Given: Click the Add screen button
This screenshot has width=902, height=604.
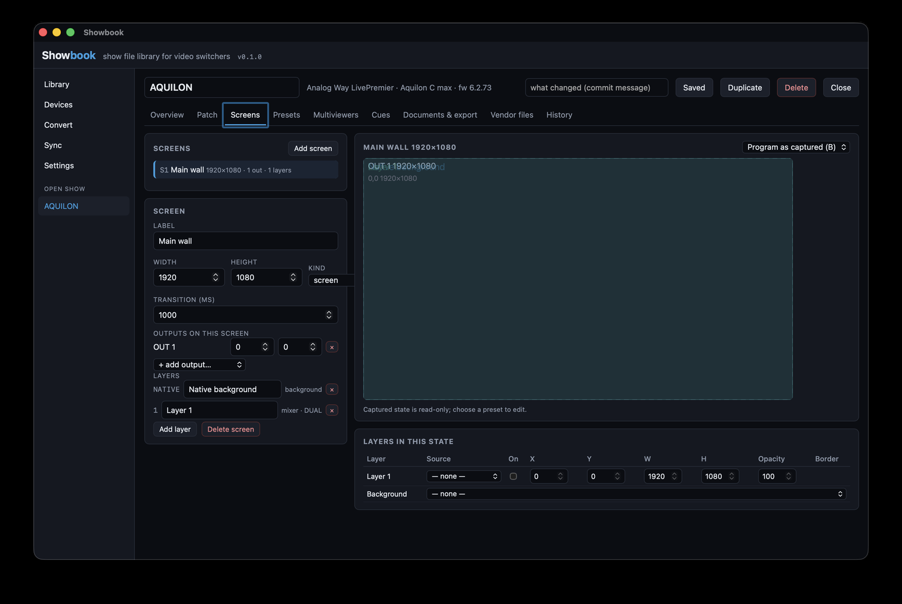Looking at the screenshot, I should coord(313,148).
